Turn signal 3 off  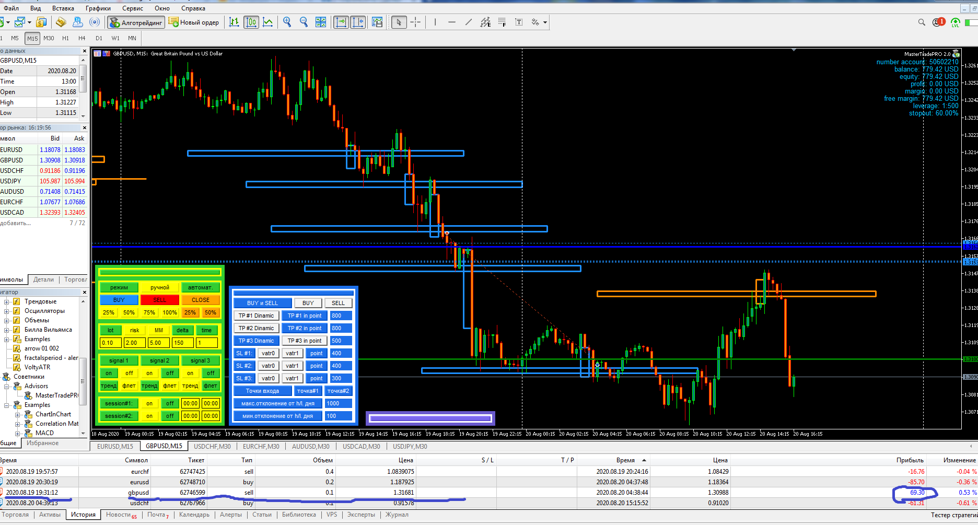[211, 373]
